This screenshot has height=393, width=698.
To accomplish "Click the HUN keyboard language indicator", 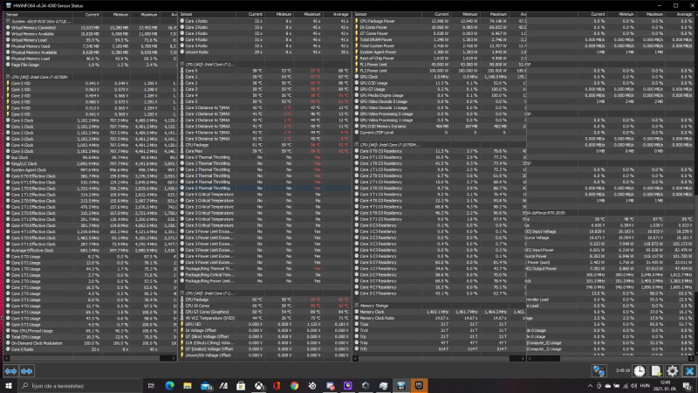I will (645, 386).
